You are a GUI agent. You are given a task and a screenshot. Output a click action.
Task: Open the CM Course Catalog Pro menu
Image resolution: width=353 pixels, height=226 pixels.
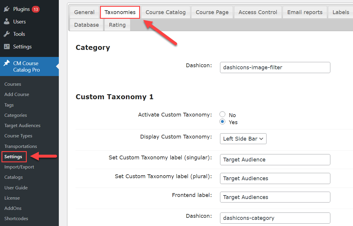click(29, 67)
